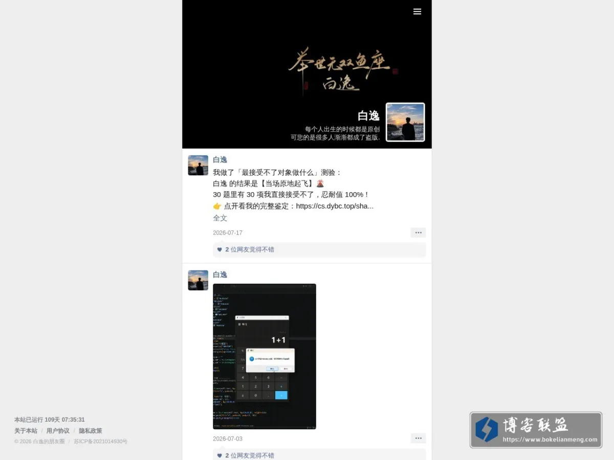The image size is (614, 460).
Task: Click the heart icon under the 2026-07-17 post
Action: tap(220, 249)
